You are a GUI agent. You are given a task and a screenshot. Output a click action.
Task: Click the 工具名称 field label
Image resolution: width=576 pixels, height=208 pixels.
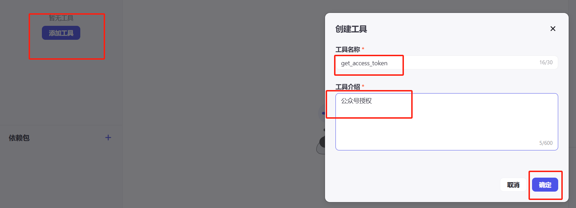348,49
